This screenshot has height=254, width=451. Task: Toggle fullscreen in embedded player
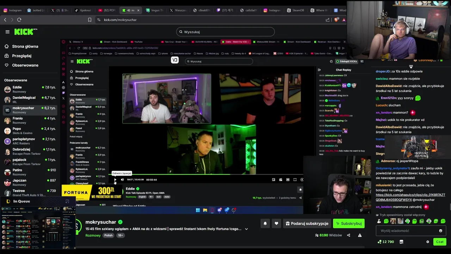[x=295, y=180]
